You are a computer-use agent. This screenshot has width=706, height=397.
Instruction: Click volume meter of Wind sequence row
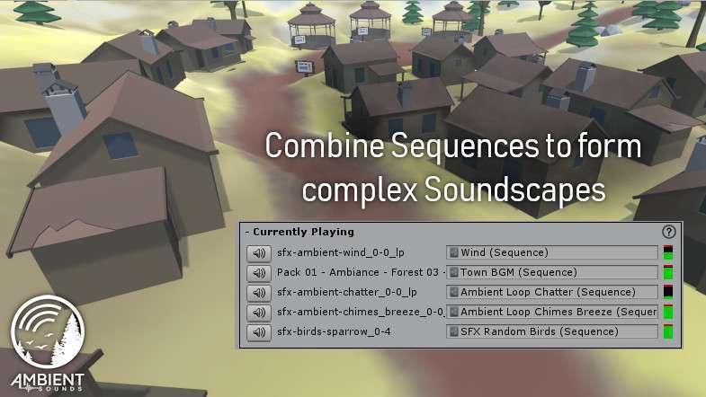click(x=668, y=252)
